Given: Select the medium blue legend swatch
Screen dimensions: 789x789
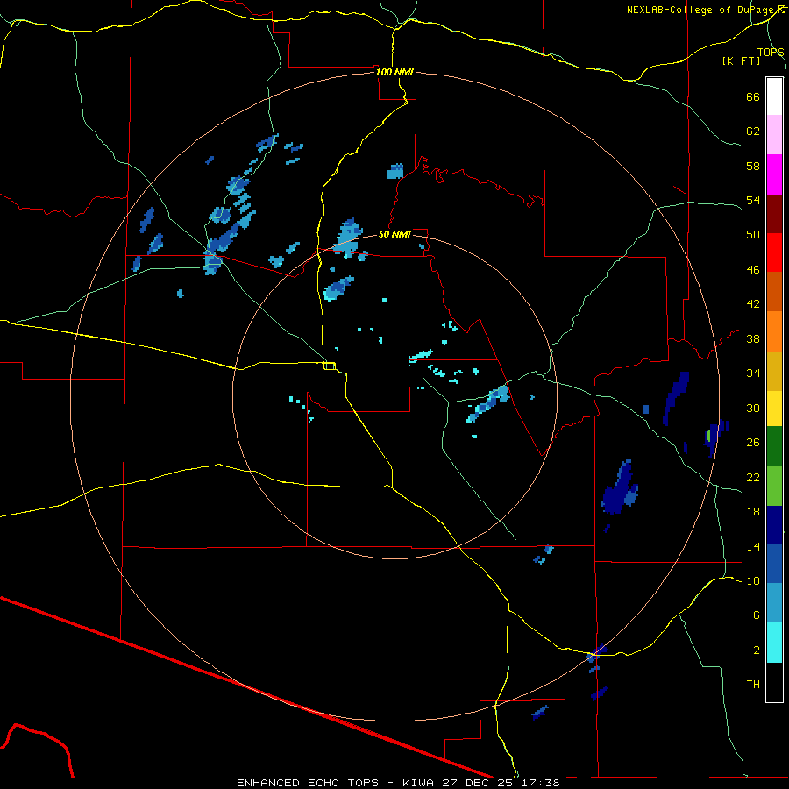Looking at the screenshot, I should point(774,564).
